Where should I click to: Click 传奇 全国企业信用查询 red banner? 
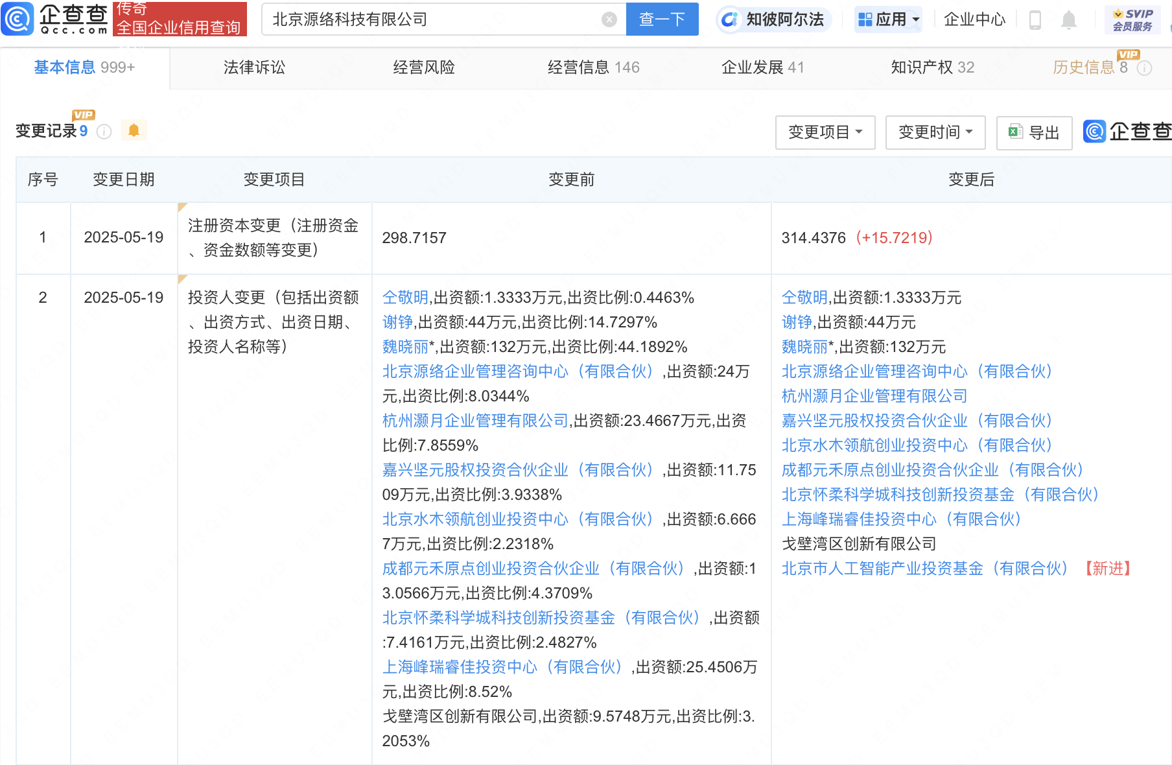(180, 19)
